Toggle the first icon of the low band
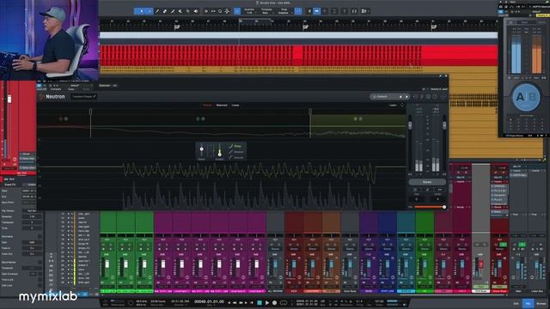550x309 pixels. click(61, 118)
